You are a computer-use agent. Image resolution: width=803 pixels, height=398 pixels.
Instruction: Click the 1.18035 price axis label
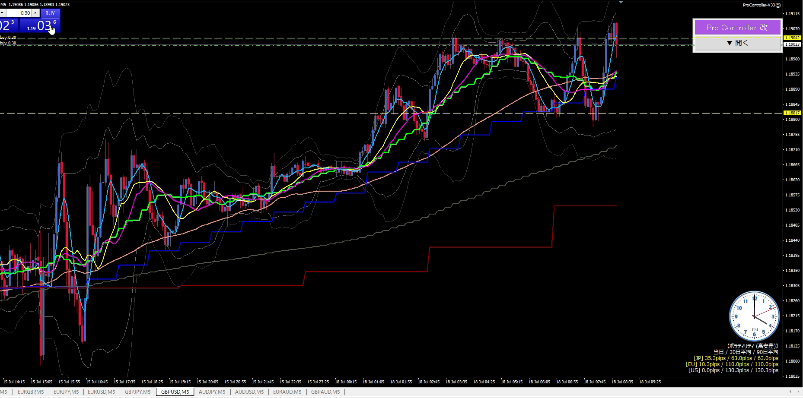tap(792, 376)
